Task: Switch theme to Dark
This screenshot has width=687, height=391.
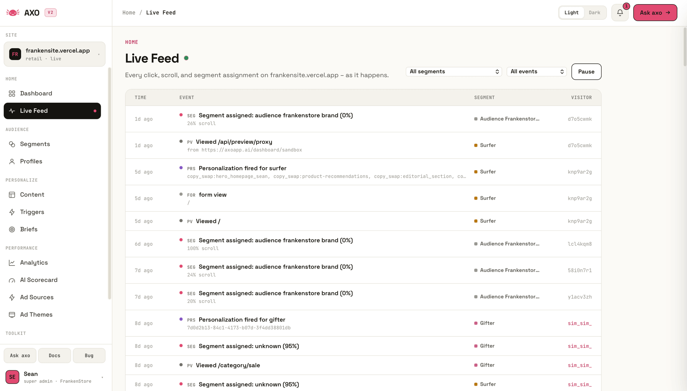Action: point(594,13)
